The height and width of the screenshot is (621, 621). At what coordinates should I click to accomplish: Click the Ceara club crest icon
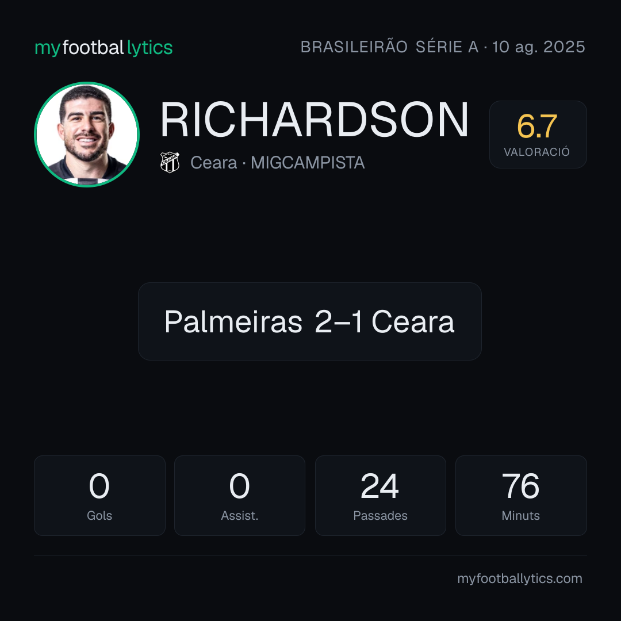(x=170, y=162)
